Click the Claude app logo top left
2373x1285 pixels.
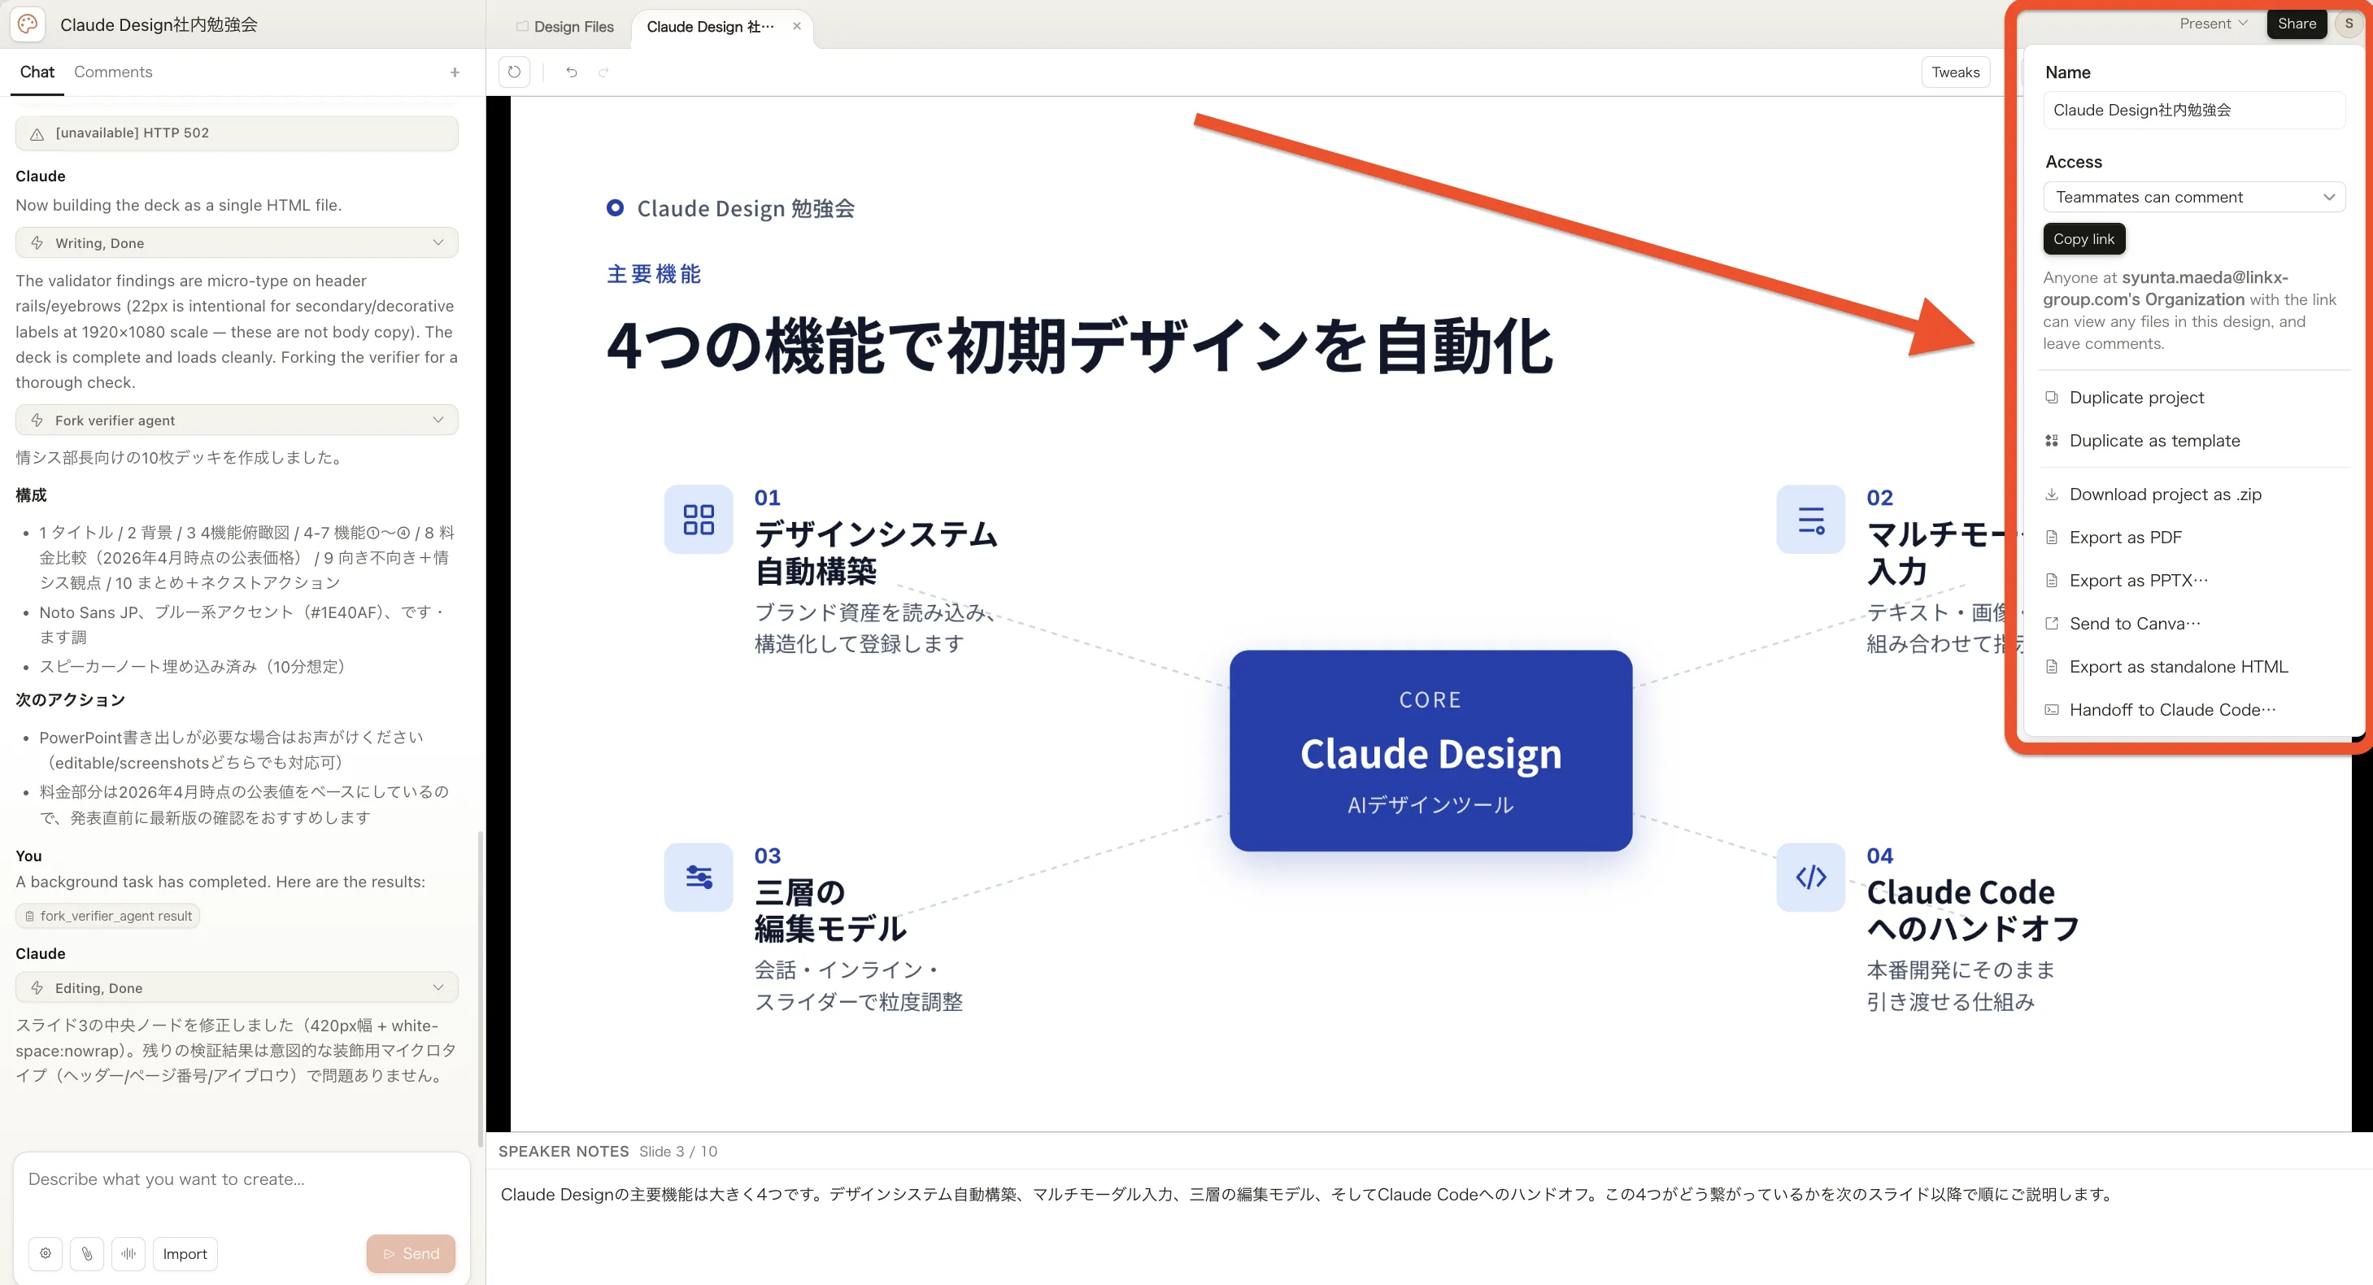pyautogui.click(x=27, y=24)
